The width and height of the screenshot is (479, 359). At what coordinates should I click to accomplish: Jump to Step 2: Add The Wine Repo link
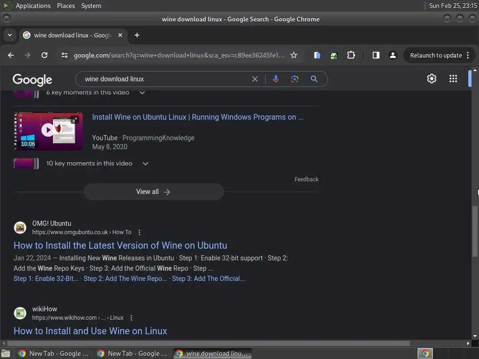point(125,279)
